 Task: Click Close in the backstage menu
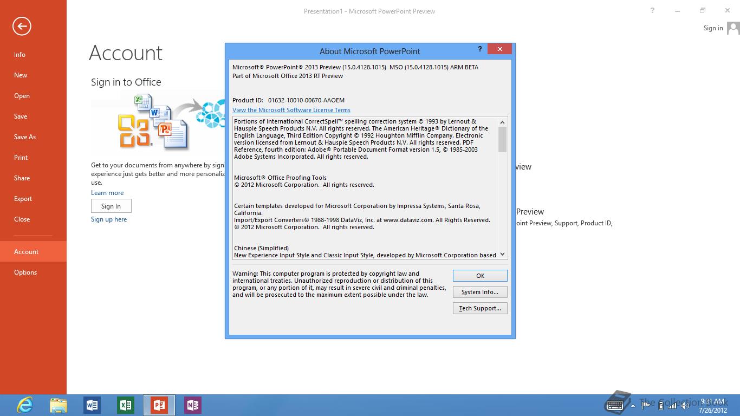point(33,219)
